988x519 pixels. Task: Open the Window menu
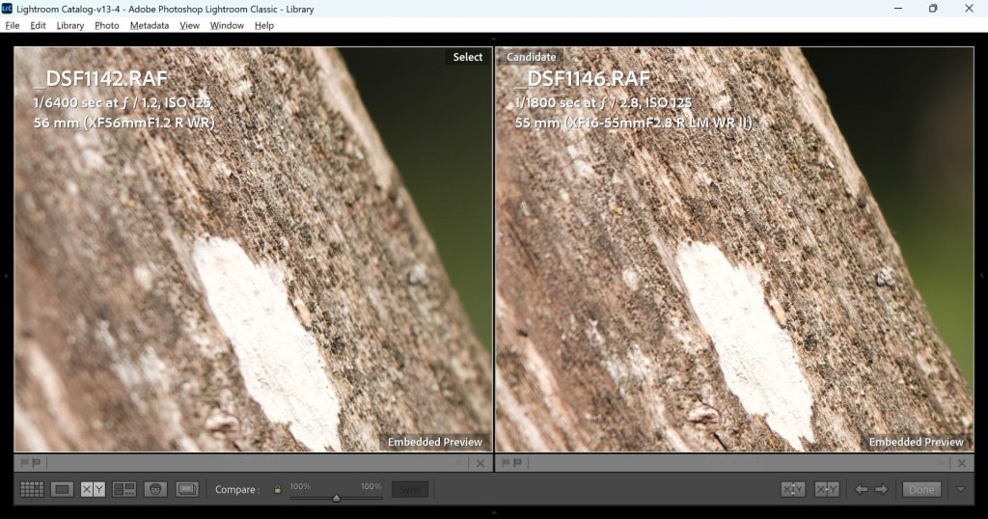tap(227, 25)
